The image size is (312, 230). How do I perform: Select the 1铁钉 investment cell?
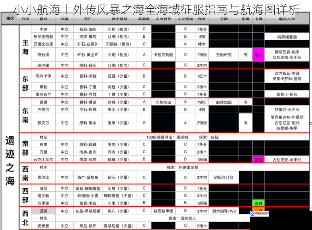pyautogui.click(x=202, y=102)
